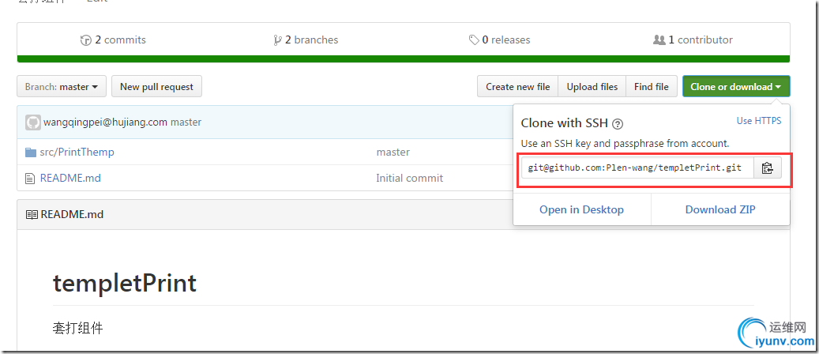Viewport: 819px width, 354px height.
Task: Open the README.md file link
Action: tap(70, 179)
